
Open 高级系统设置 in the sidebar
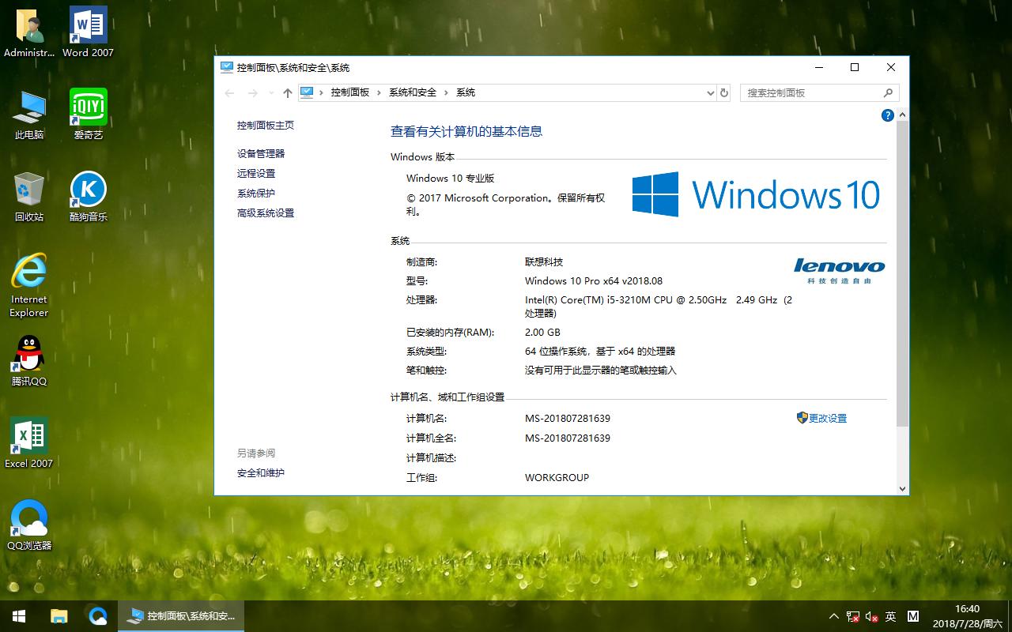266,213
